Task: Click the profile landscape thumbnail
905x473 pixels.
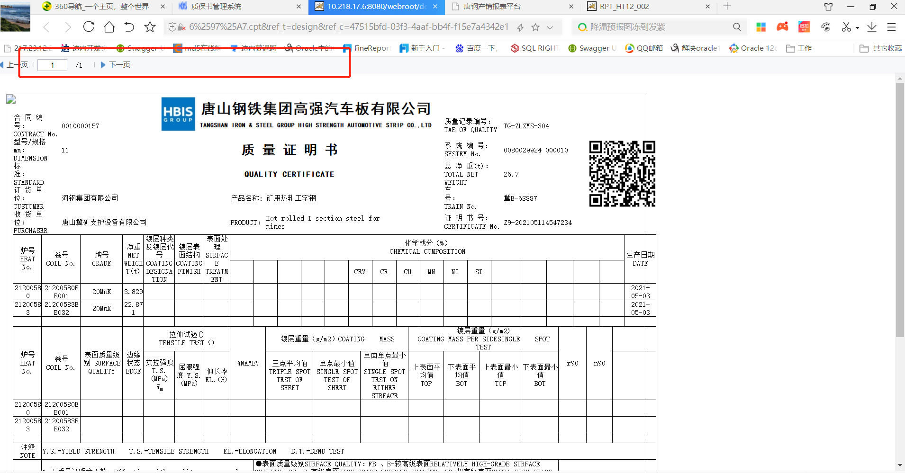Action: (x=15, y=16)
